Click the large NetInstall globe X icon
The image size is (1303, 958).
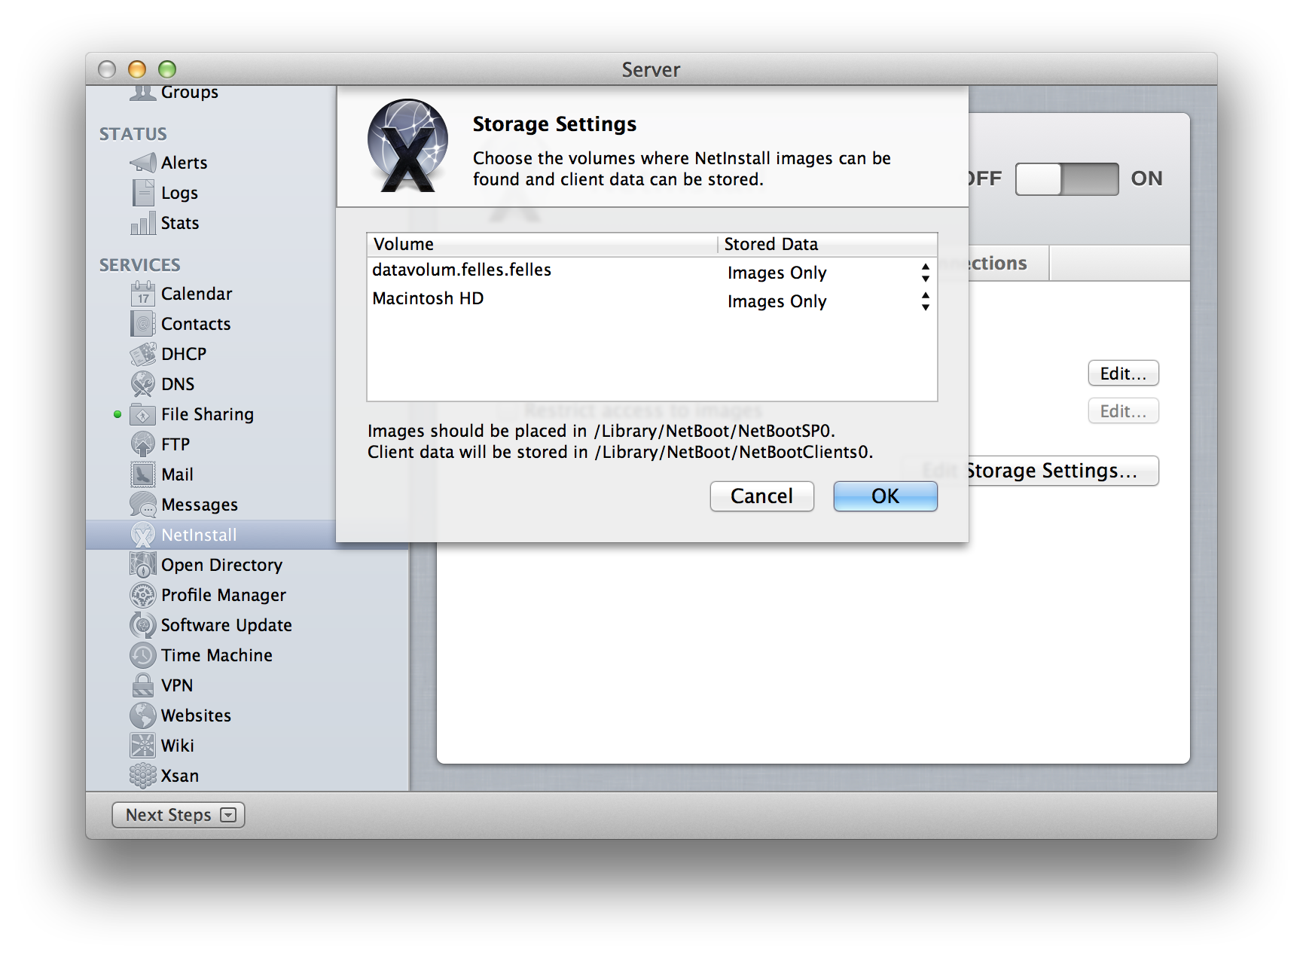coord(407,146)
